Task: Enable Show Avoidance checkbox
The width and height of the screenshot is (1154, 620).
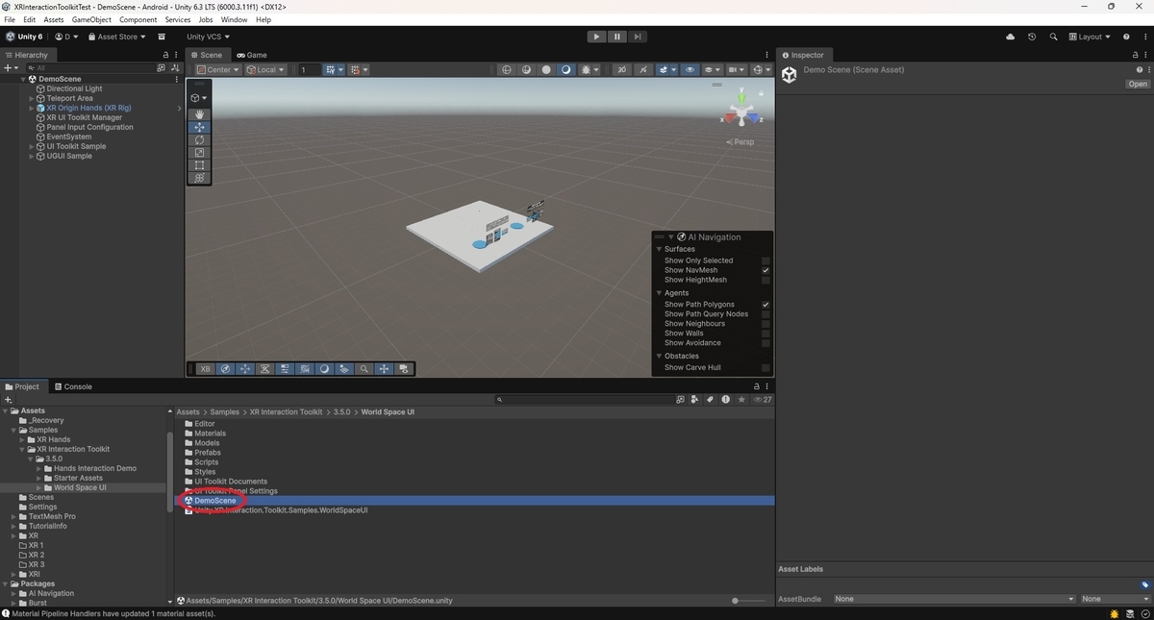Action: point(765,343)
